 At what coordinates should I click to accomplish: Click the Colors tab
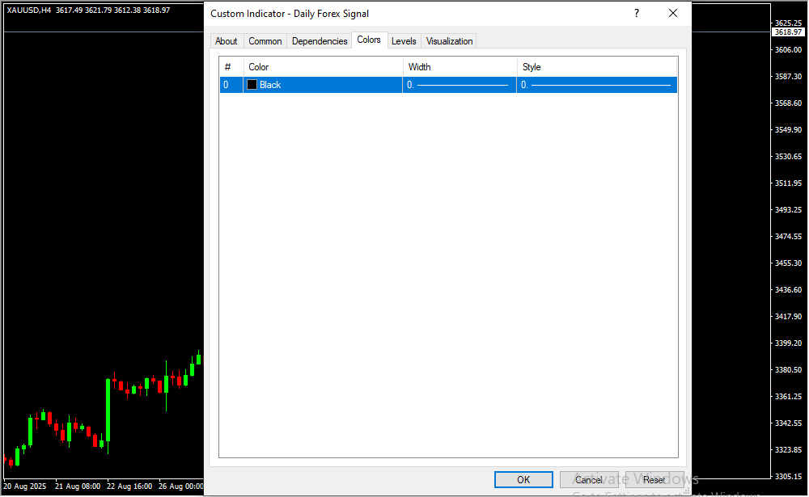click(369, 40)
